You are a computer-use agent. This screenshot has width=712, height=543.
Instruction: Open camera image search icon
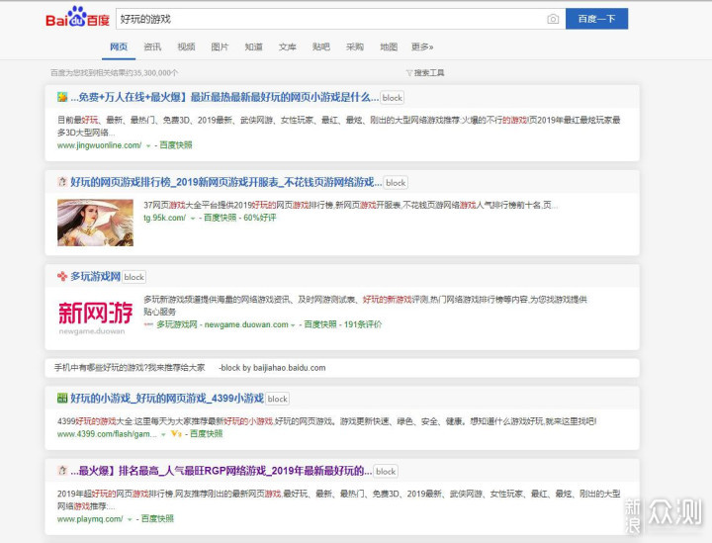point(553,19)
